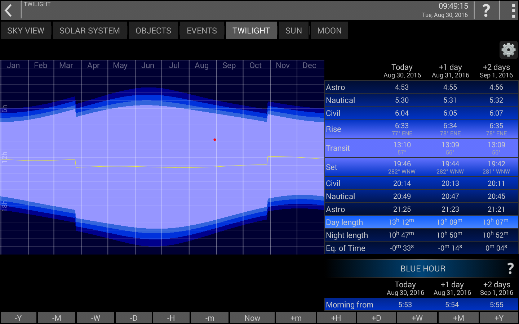
Task: Select today's night length 10h 47m
Action: click(x=401, y=235)
